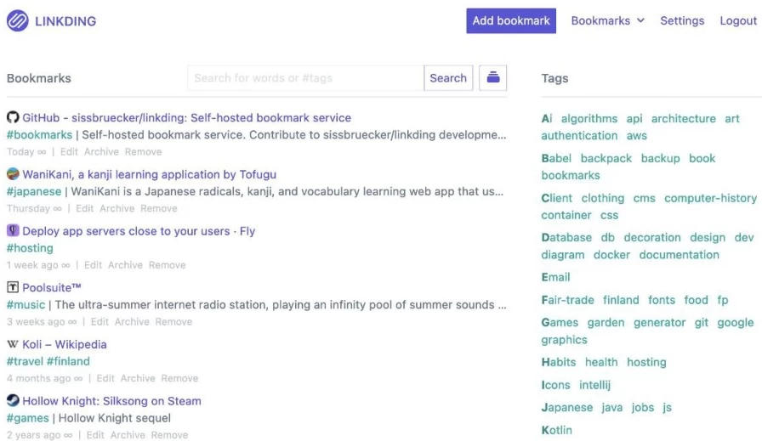Click the Fly favicon icon
Image resolution: width=762 pixels, height=441 pixels.
[13, 231]
